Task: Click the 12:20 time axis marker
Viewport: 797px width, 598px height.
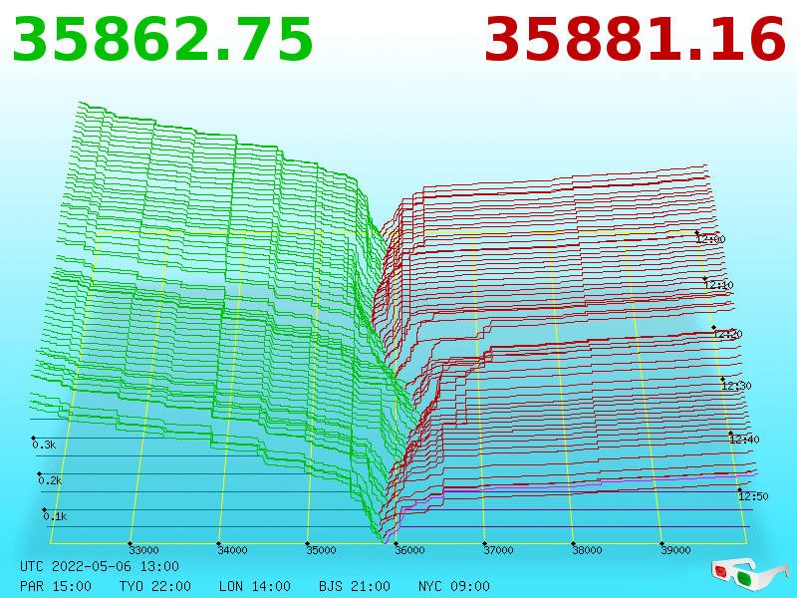Action: [x=728, y=334]
